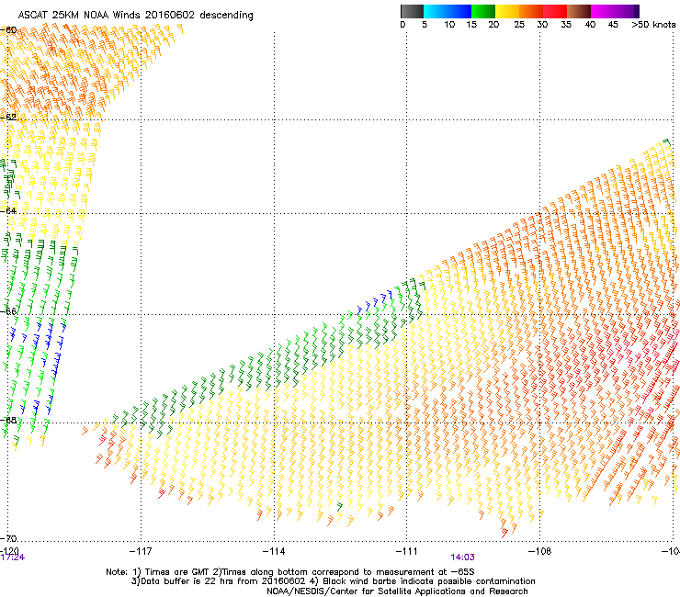Click the -60 latitude axis label

coord(8,30)
